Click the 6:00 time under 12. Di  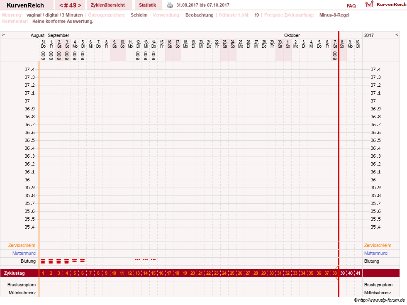point(138,56)
